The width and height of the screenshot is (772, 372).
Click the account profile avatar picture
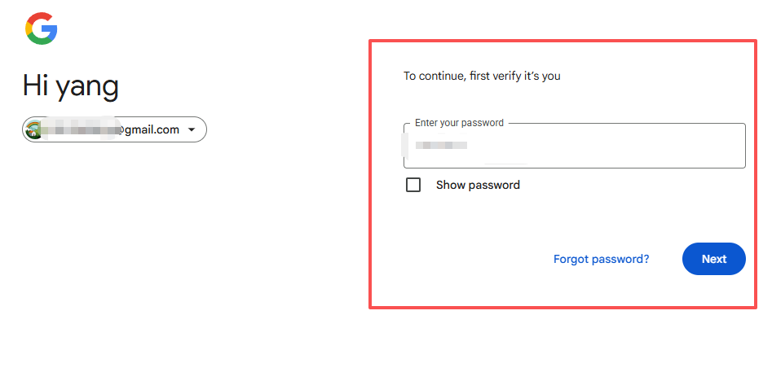33,129
